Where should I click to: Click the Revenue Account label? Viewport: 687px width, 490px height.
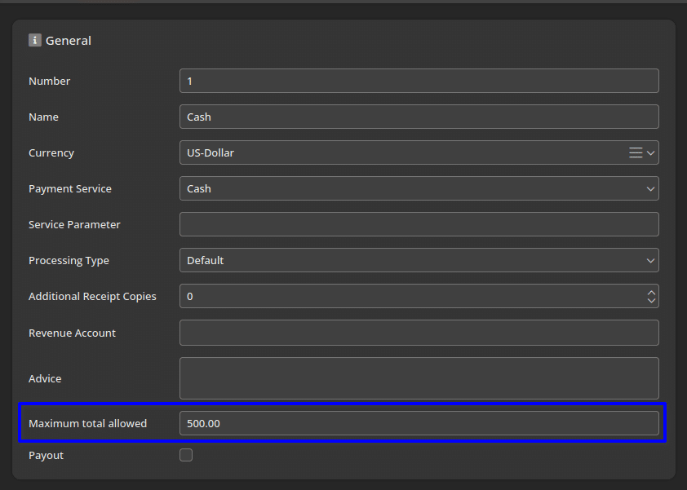72,333
